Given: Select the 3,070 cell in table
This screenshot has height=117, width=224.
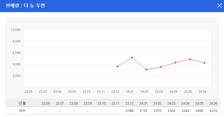Looking at the screenshot, I should pos(158,111).
